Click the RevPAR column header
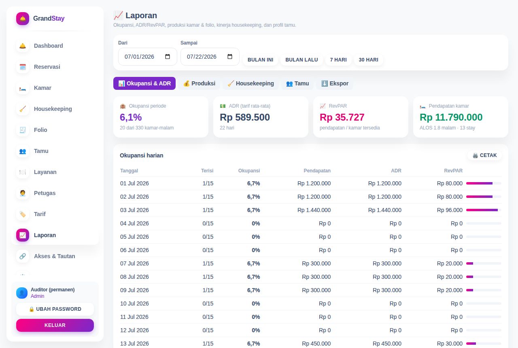This screenshot has width=518, height=348. [x=453, y=171]
